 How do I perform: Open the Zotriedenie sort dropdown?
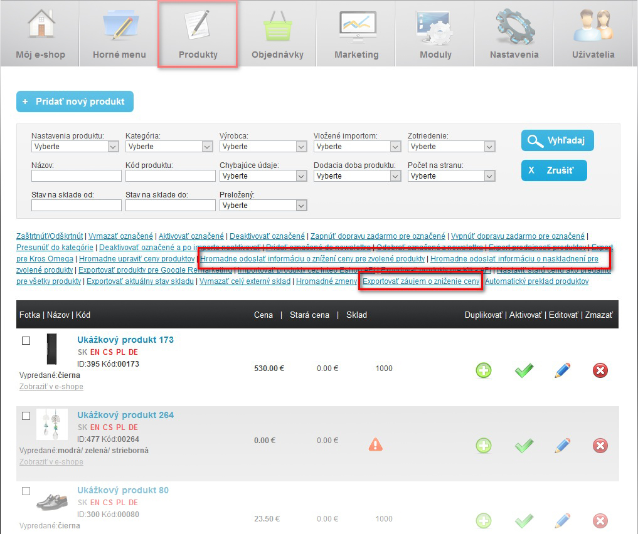[451, 147]
